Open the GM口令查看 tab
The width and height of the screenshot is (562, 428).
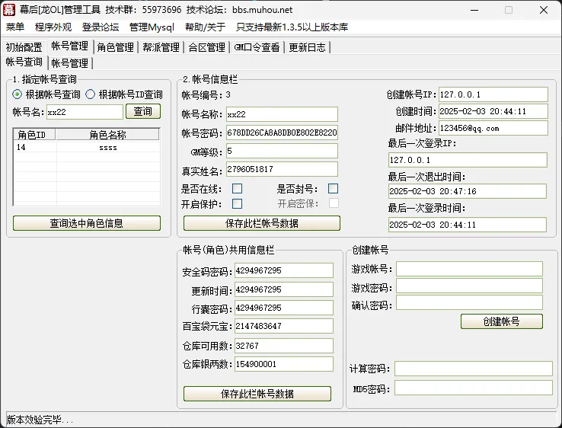[x=257, y=47]
